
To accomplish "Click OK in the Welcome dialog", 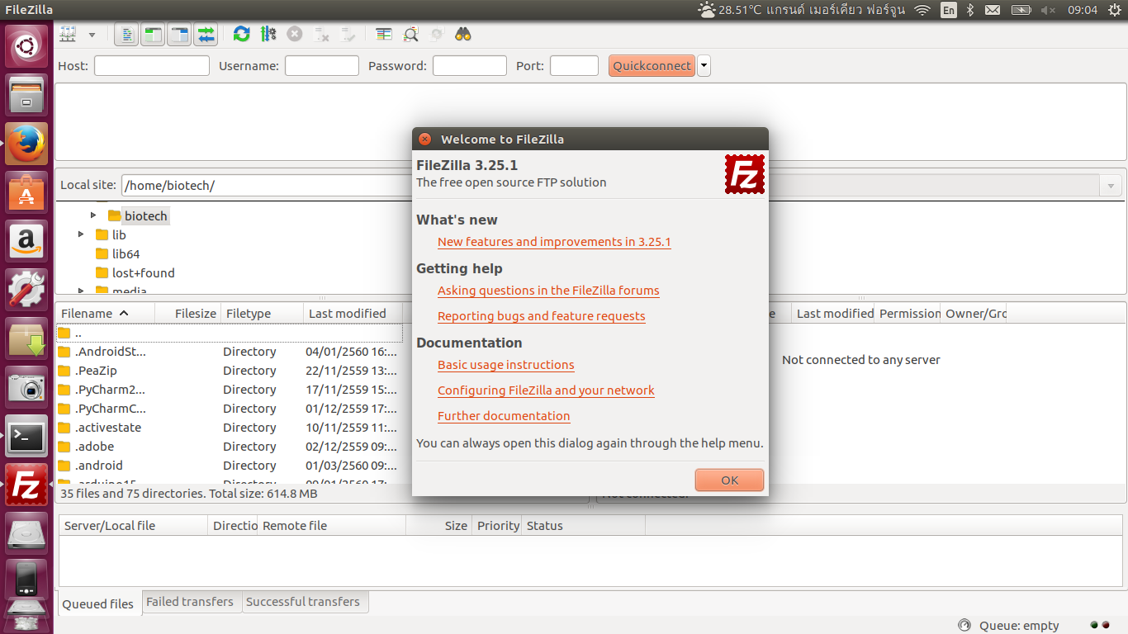I will [729, 480].
